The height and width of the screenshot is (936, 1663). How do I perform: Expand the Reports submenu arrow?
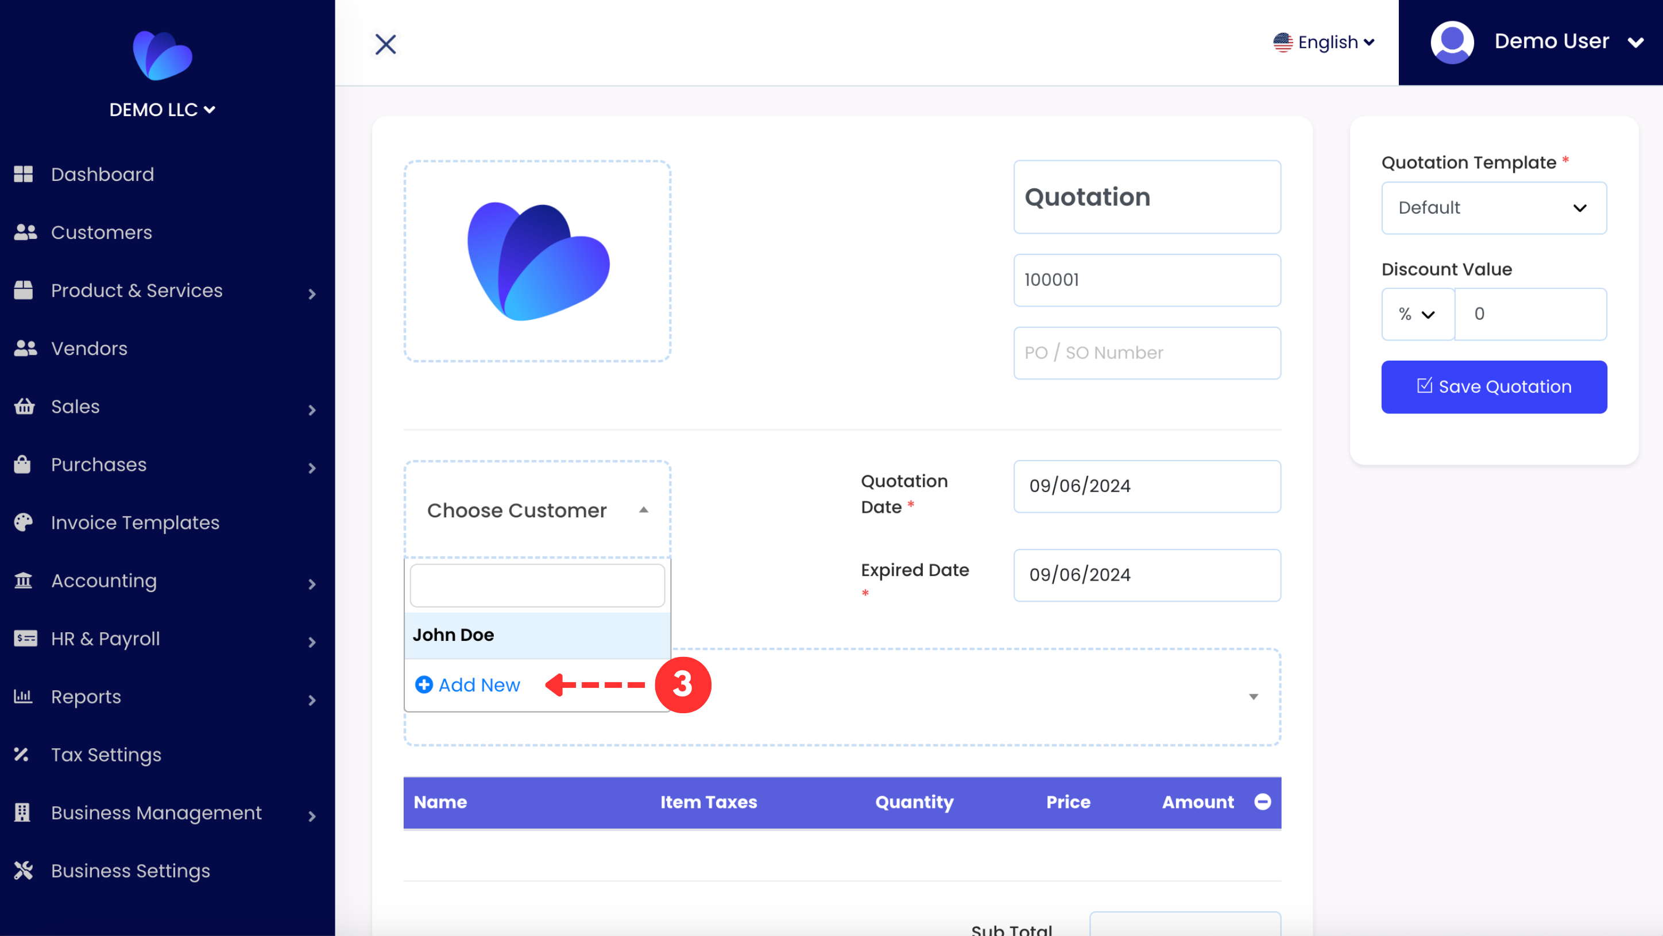click(x=312, y=701)
